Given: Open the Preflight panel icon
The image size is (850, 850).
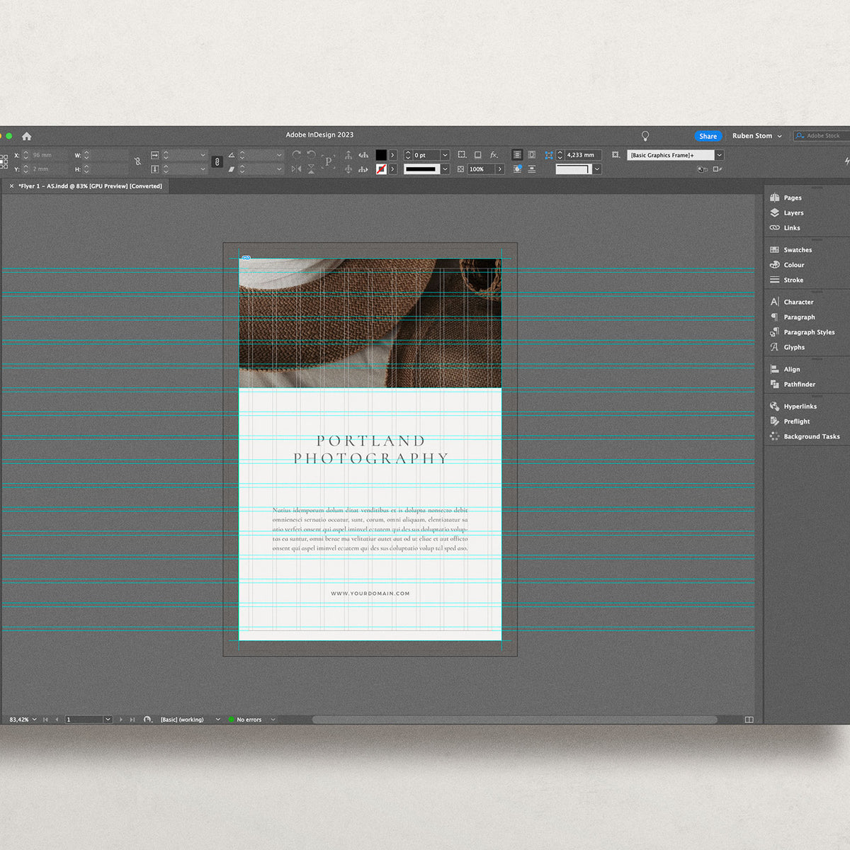Looking at the screenshot, I should pos(774,421).
